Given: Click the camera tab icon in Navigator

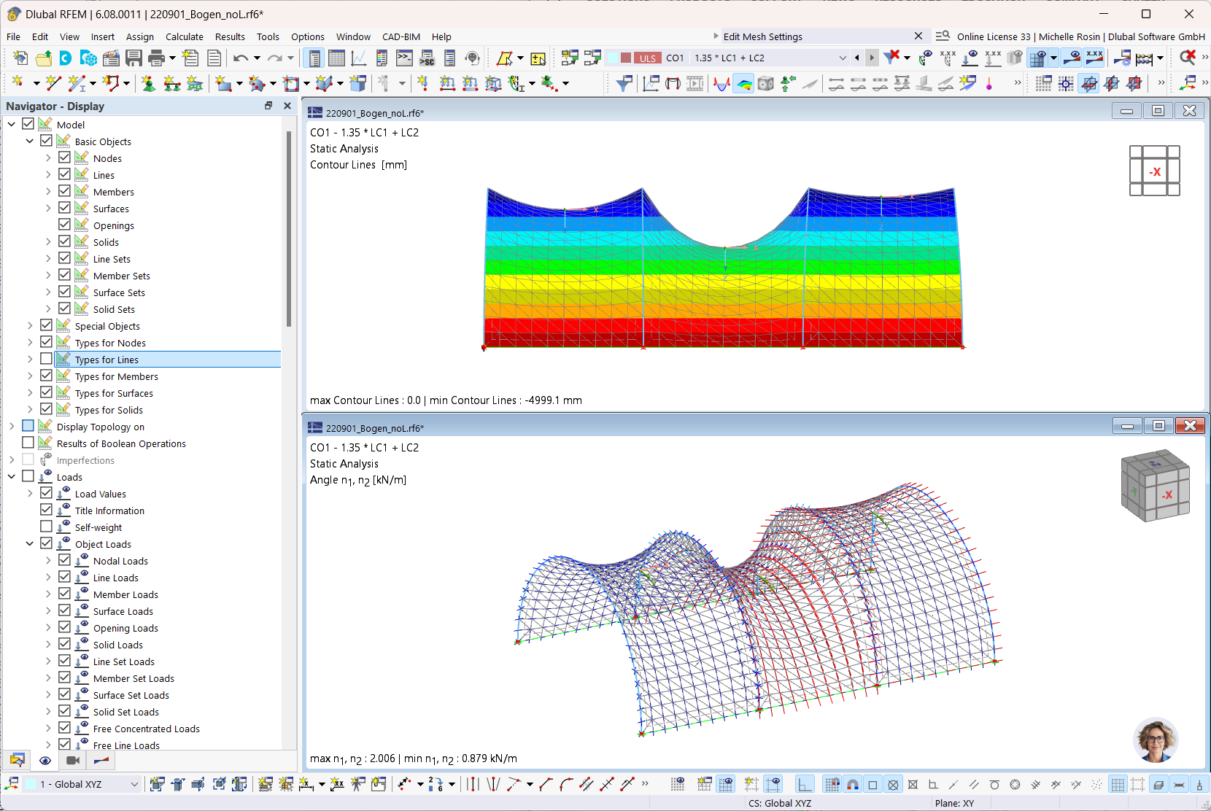Looking at the screenshot, I should 73,761.
